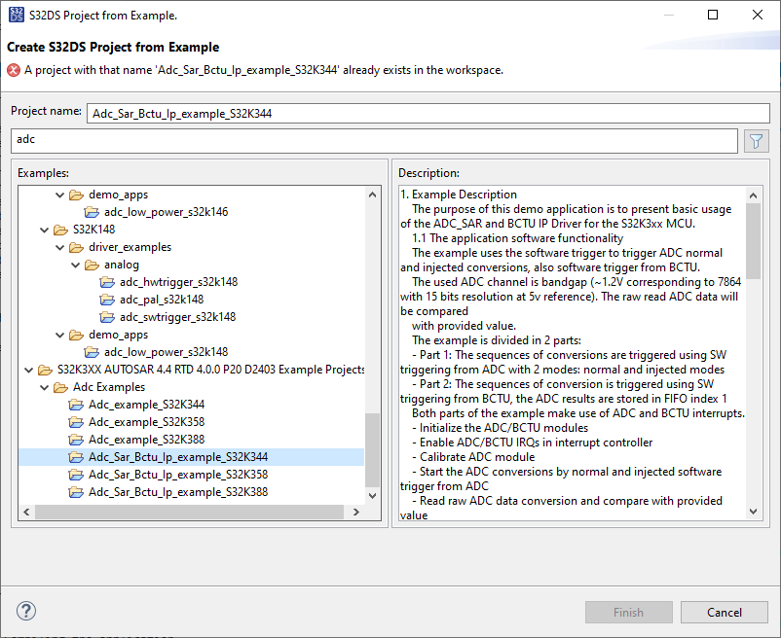The width and height of the screenshot is (781, 638).
Task: Collapse the driver_examples folder
Action: point(59,247)
